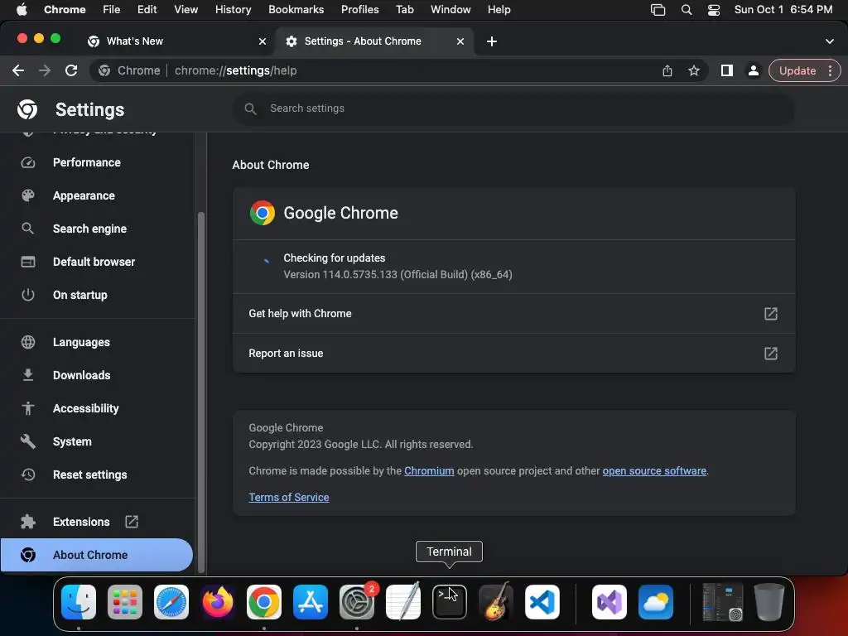Open Extensions in a new tab
The height and width of the screenshot is (636, 848).
coord(81,522)
